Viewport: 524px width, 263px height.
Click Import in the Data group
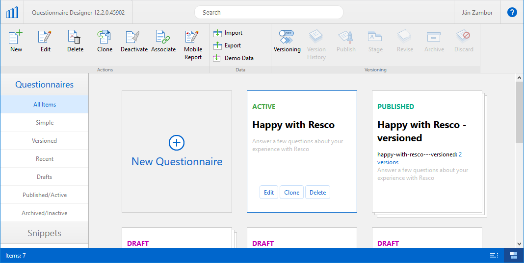pos(228,33)
